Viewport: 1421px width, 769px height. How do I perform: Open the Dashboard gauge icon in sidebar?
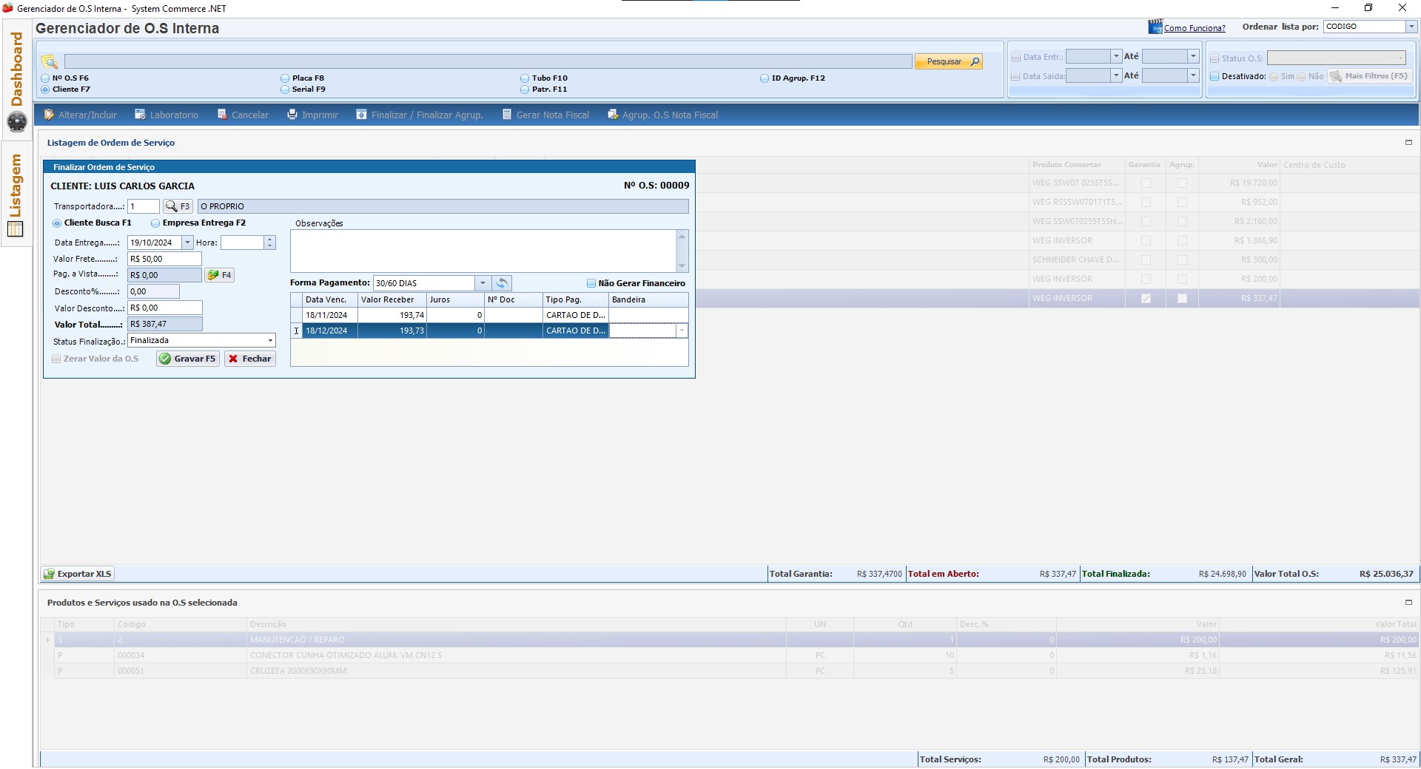16,121
